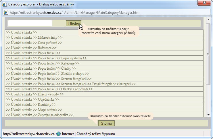Select the Mikrostránky category row
213x139 pixels.
104,38
